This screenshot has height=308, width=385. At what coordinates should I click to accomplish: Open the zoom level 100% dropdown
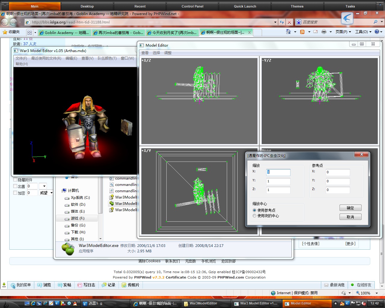[x=377, y=293]
